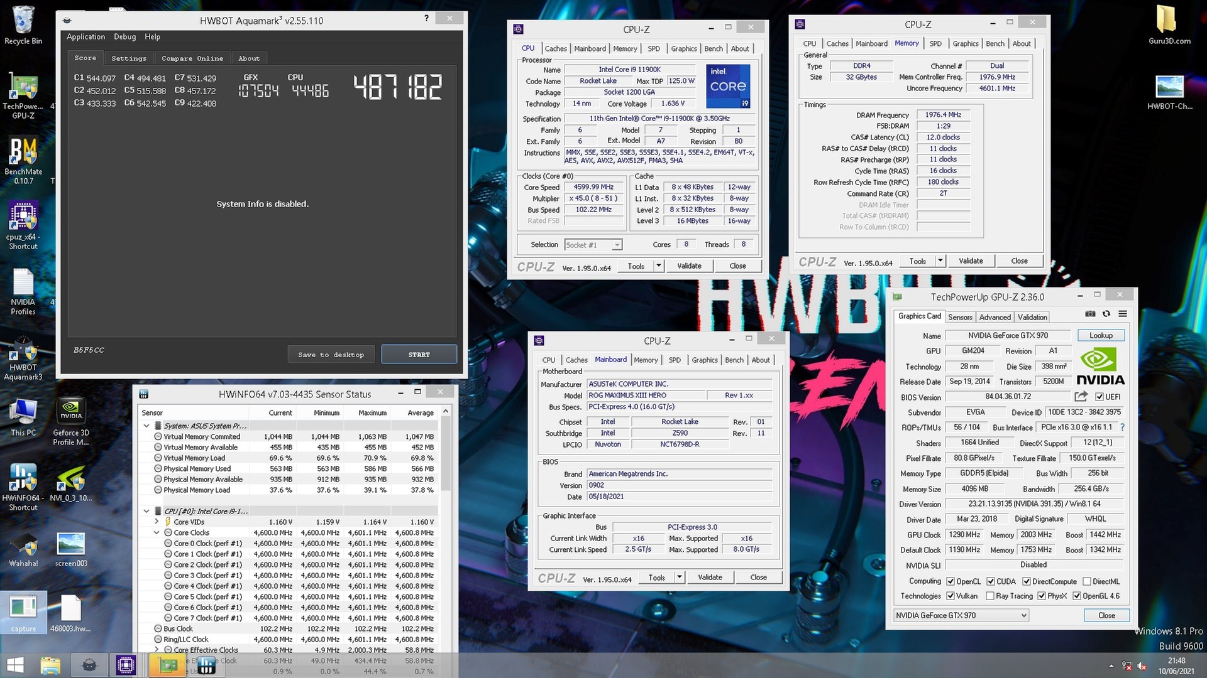The image size is (1207, 678).
Task: Open the This PC desktop icon
Action: (23, 417)
